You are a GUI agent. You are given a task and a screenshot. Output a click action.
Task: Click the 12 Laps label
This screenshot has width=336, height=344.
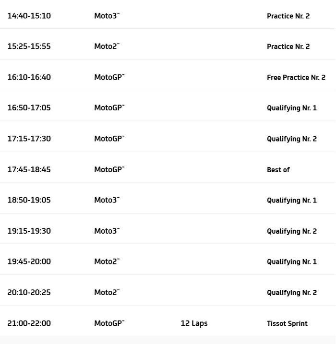[194, 323]
